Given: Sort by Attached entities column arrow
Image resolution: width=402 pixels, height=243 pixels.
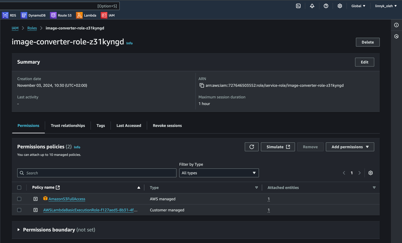Looking at the screenshot, I should pos(374,188).
